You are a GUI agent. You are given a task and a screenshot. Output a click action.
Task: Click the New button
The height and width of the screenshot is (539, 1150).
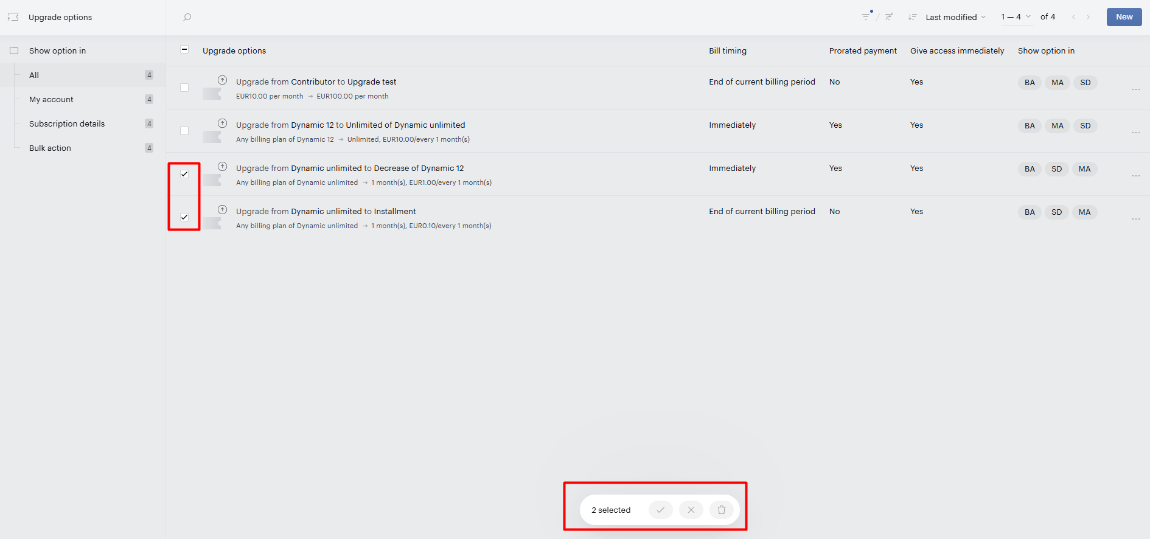1124,17
